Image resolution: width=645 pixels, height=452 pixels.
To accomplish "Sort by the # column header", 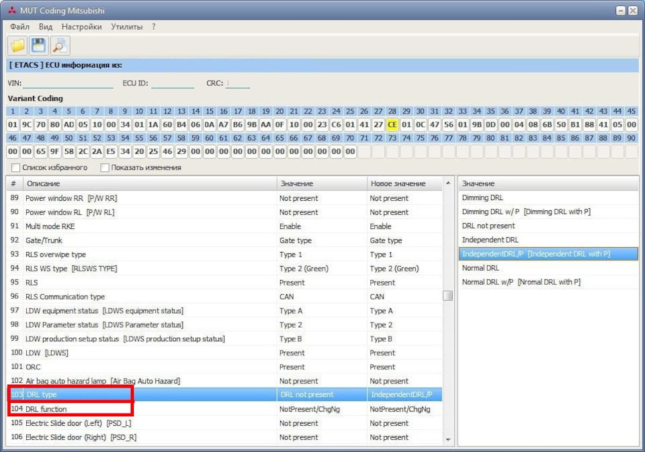I will [x=14, y=183].
